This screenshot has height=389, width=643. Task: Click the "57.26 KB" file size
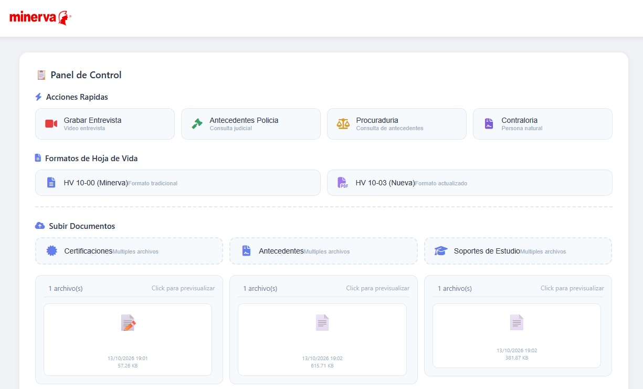click(x=128, y=365)
